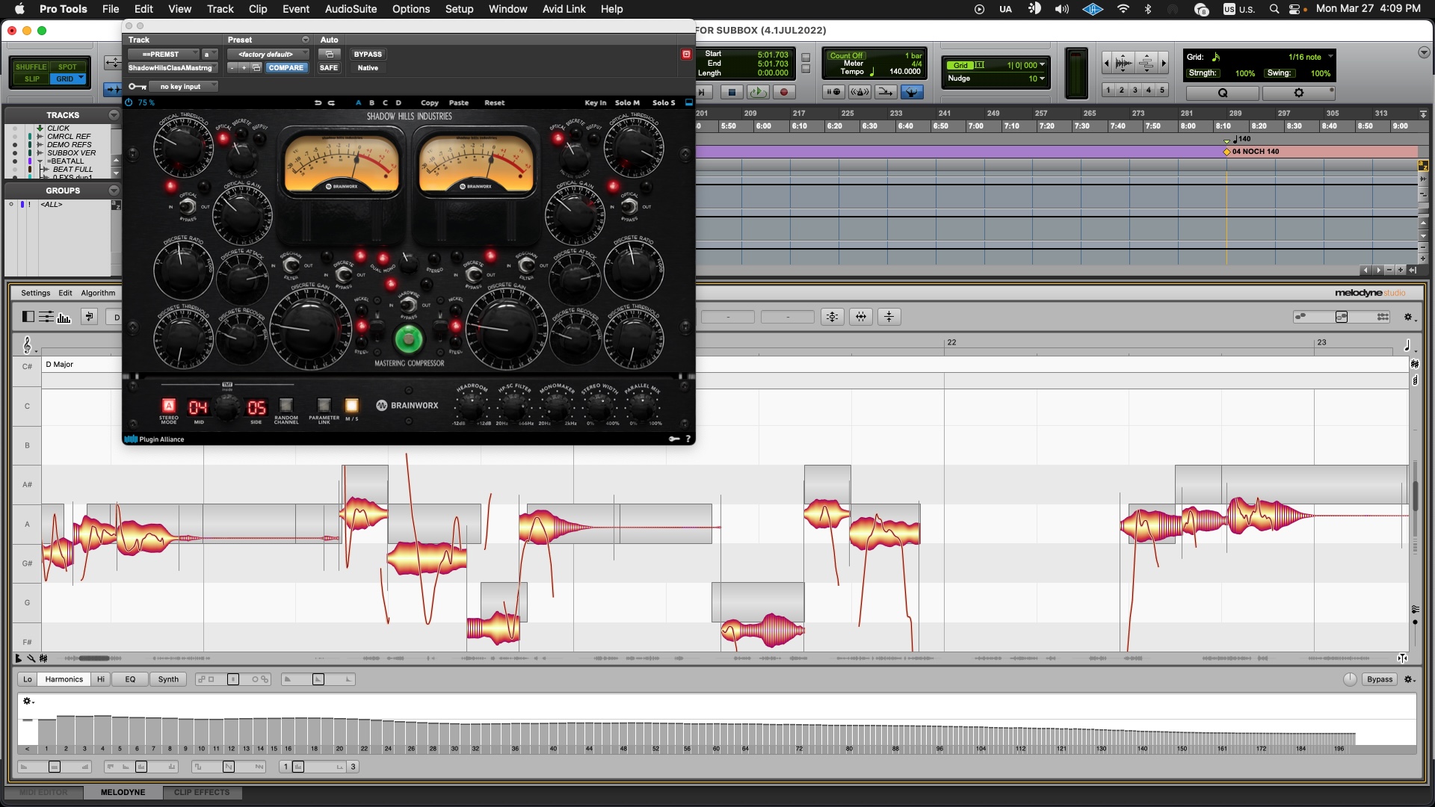Toggle Key In on compressor
Viewport: 1435px width, 807px height.
pos(596,102)
